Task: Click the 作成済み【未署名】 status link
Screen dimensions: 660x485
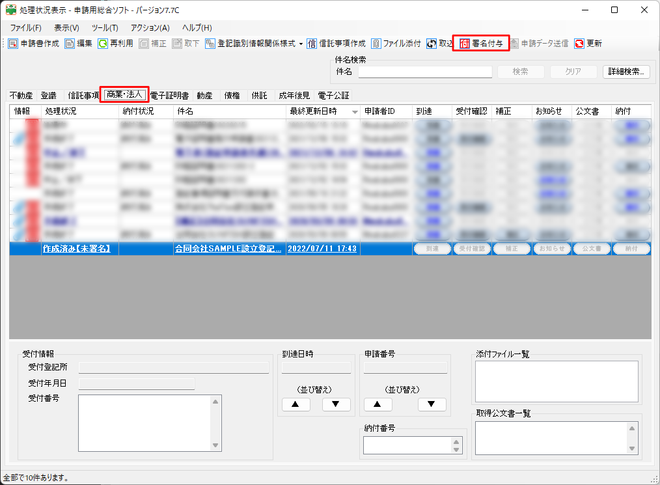Action: coord(76,249)
